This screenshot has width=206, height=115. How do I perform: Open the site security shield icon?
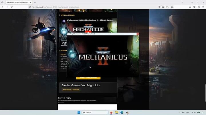[x=30, y=7]
